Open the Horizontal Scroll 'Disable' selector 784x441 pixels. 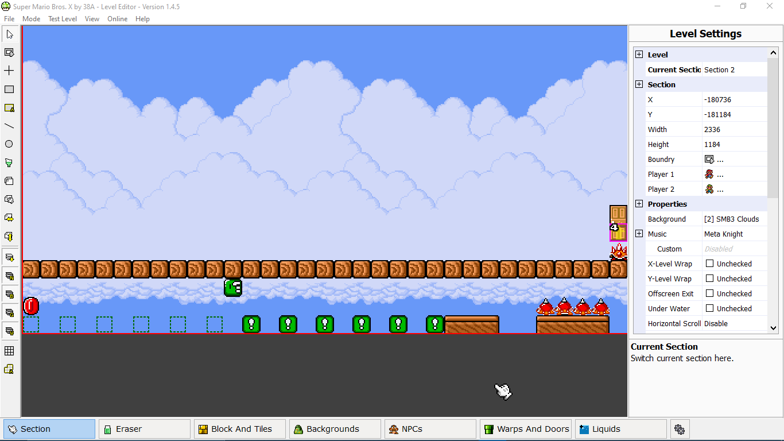tap(735, 323)
